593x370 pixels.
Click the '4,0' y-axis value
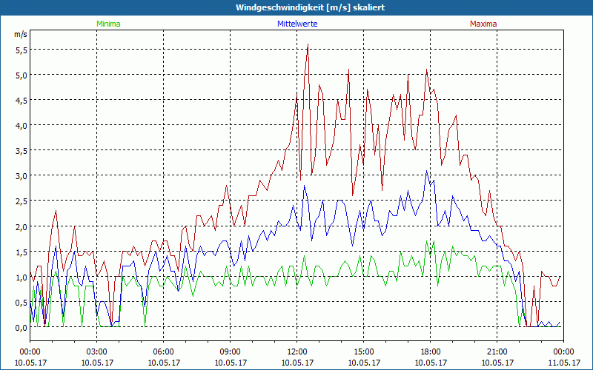point(21,126)
